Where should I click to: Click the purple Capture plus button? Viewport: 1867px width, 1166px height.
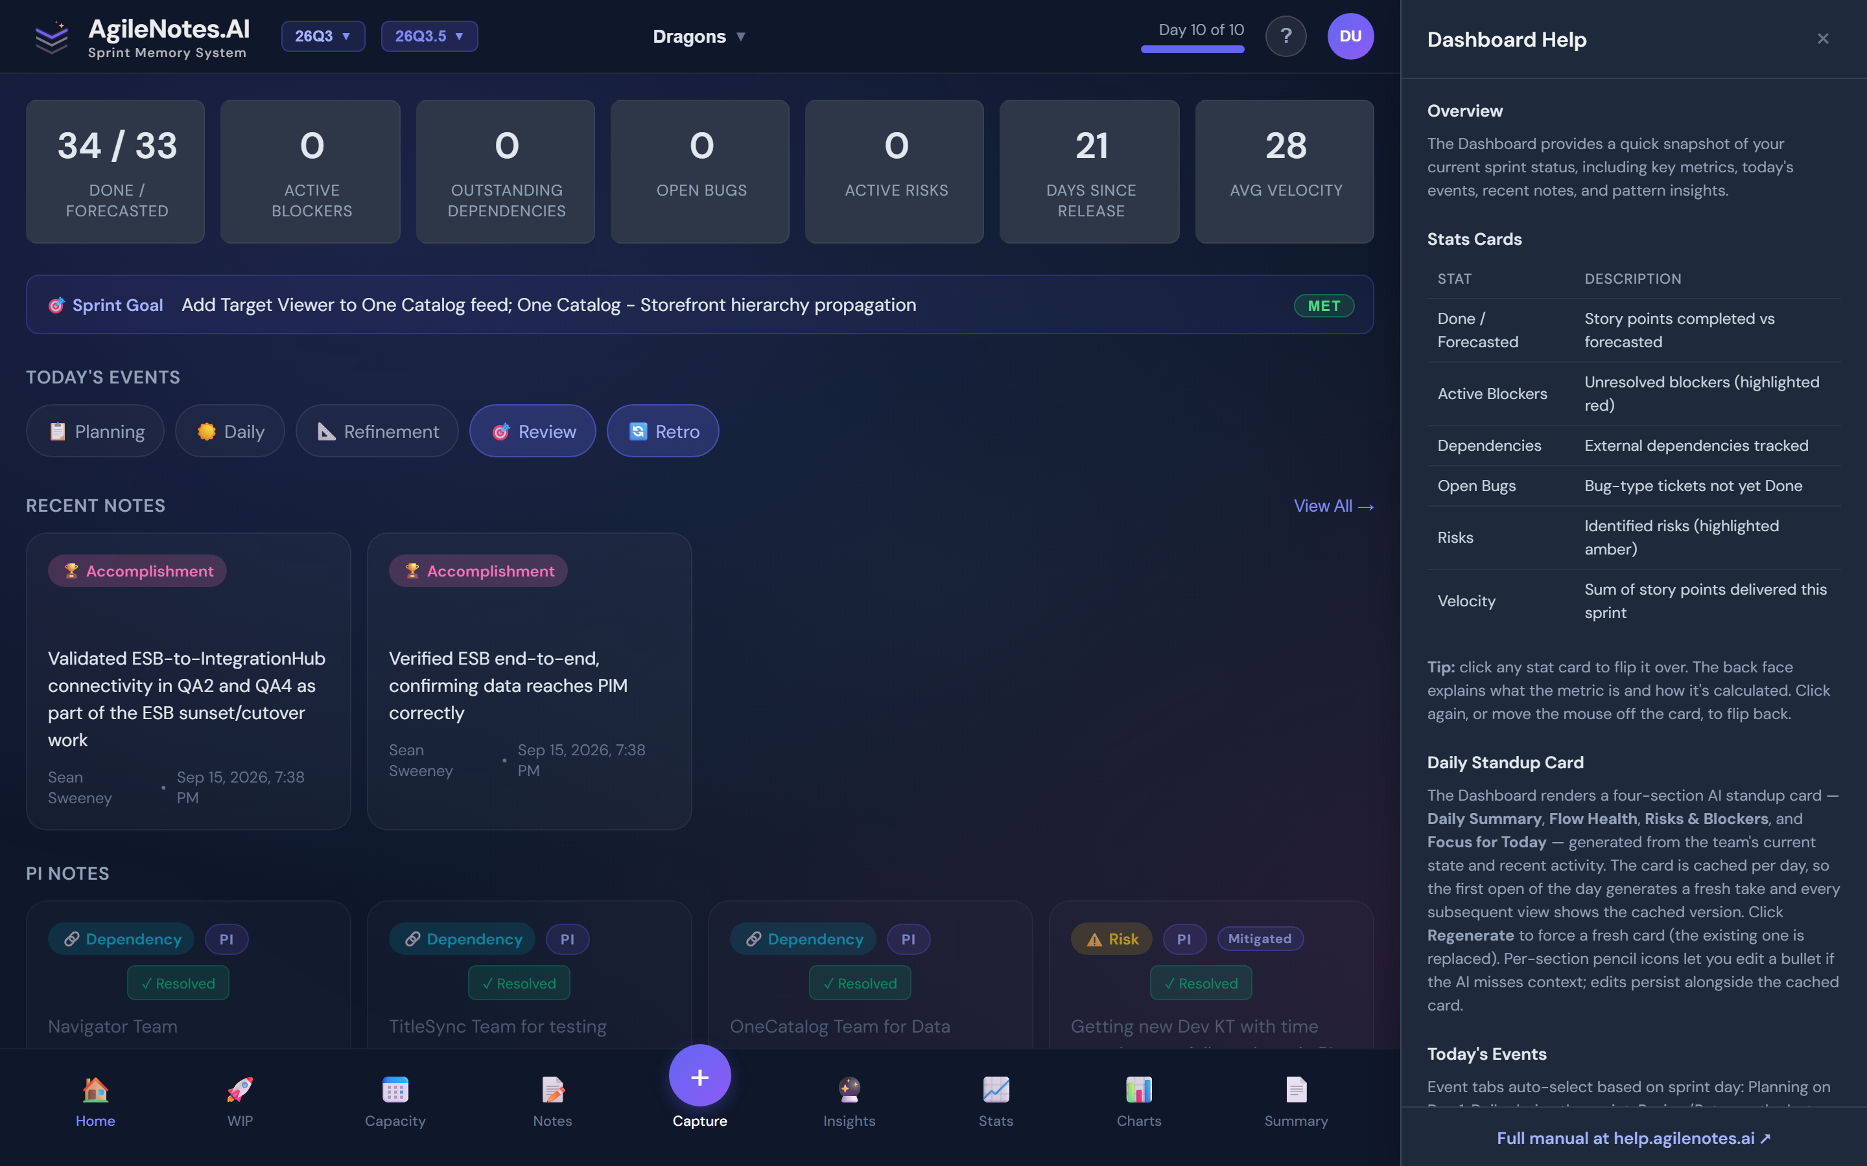tap(699, 1076)
